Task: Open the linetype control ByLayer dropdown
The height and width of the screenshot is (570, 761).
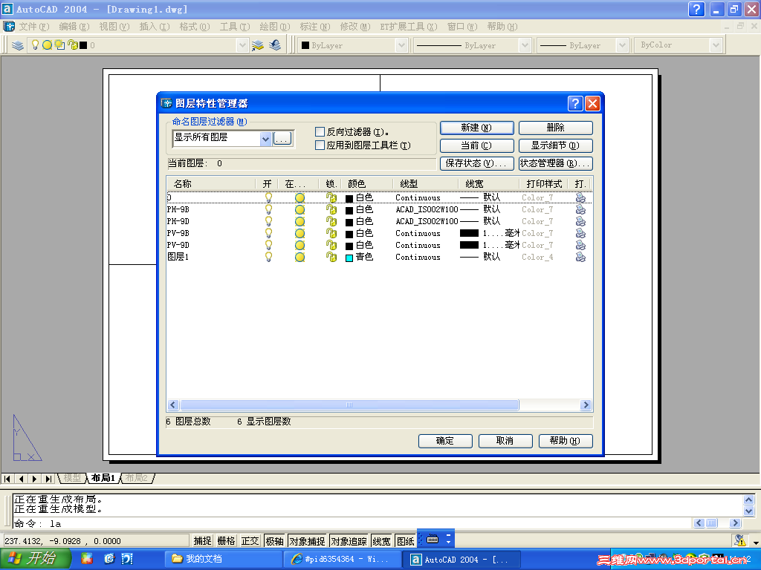Action: pyautogui.click(x=525, y=45)
